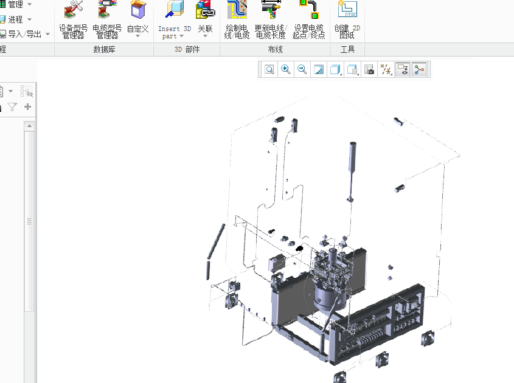Click the 导入/导出 import/export button
Screen dimensions: 514x383
(x=21, y=34)
